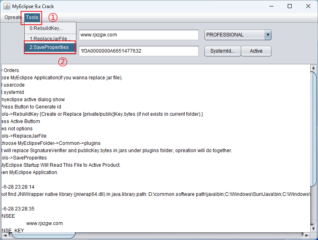Click log line 'ols->SaveProperites'
The image size is (318, 240).
point(24,158)
